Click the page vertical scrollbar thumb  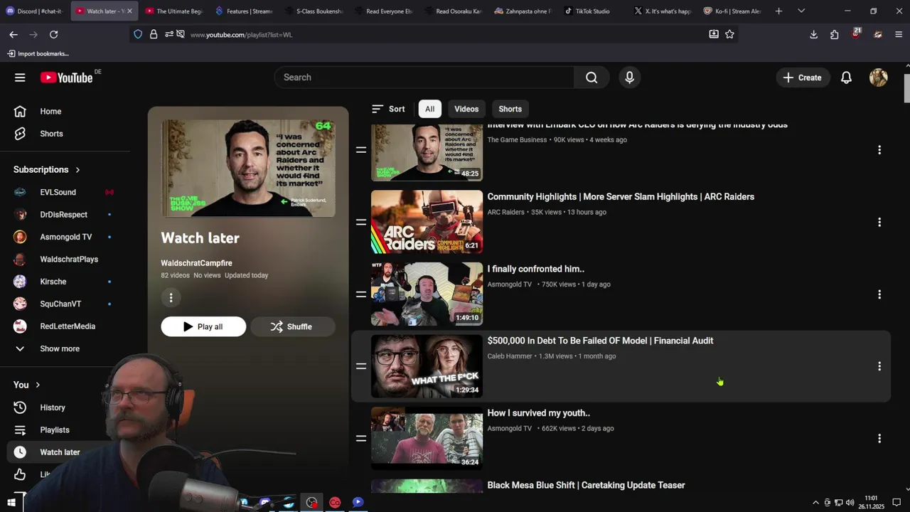906,87
